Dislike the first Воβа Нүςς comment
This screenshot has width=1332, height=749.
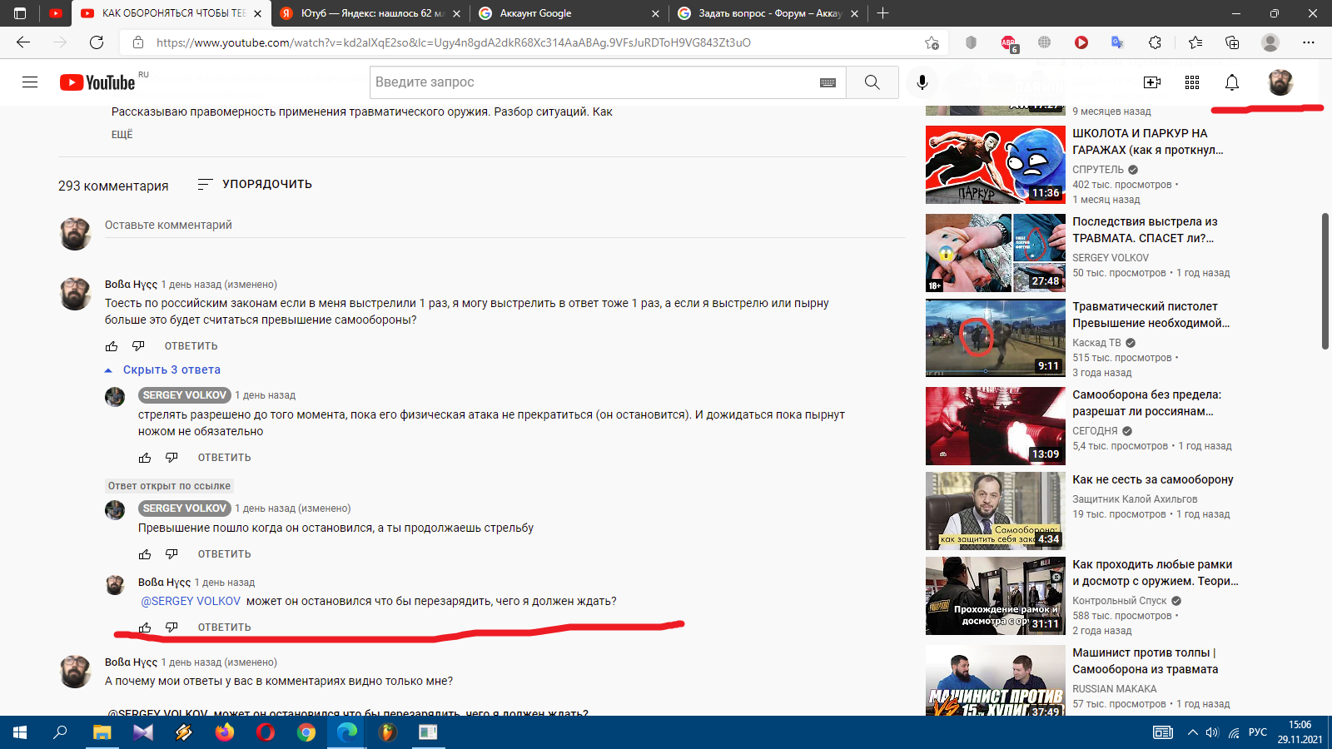138,346
